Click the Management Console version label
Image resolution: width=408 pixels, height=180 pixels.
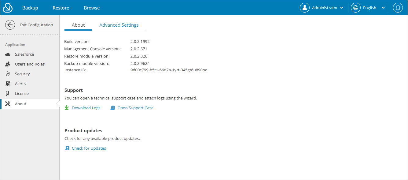tap(92, 49)
